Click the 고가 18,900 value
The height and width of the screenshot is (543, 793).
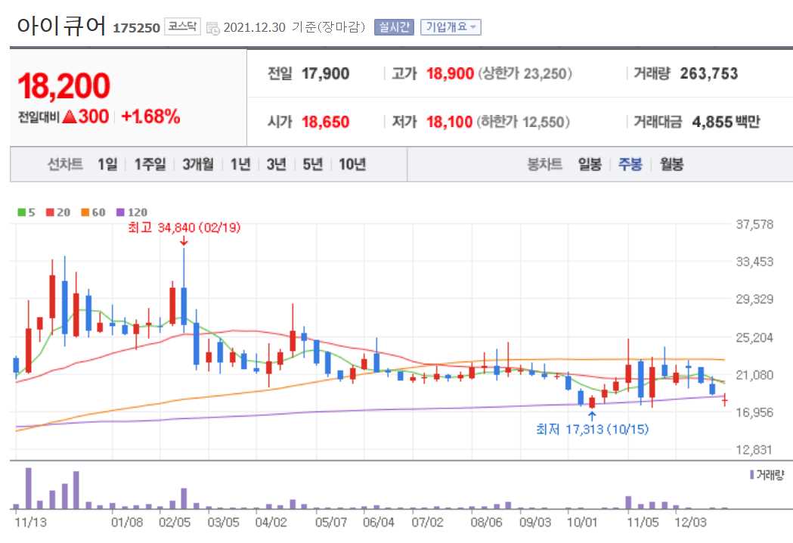[x=450, y=74]
